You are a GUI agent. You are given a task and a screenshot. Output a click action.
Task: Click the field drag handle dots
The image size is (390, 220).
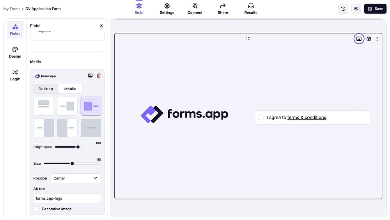click(248, 39)
